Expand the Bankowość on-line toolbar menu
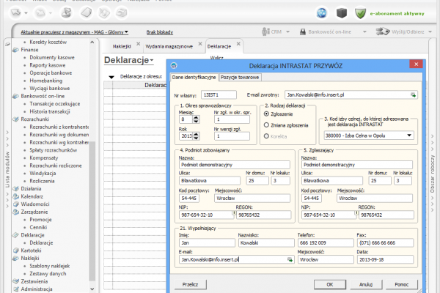The image size is (440, 293). [330, 32]
